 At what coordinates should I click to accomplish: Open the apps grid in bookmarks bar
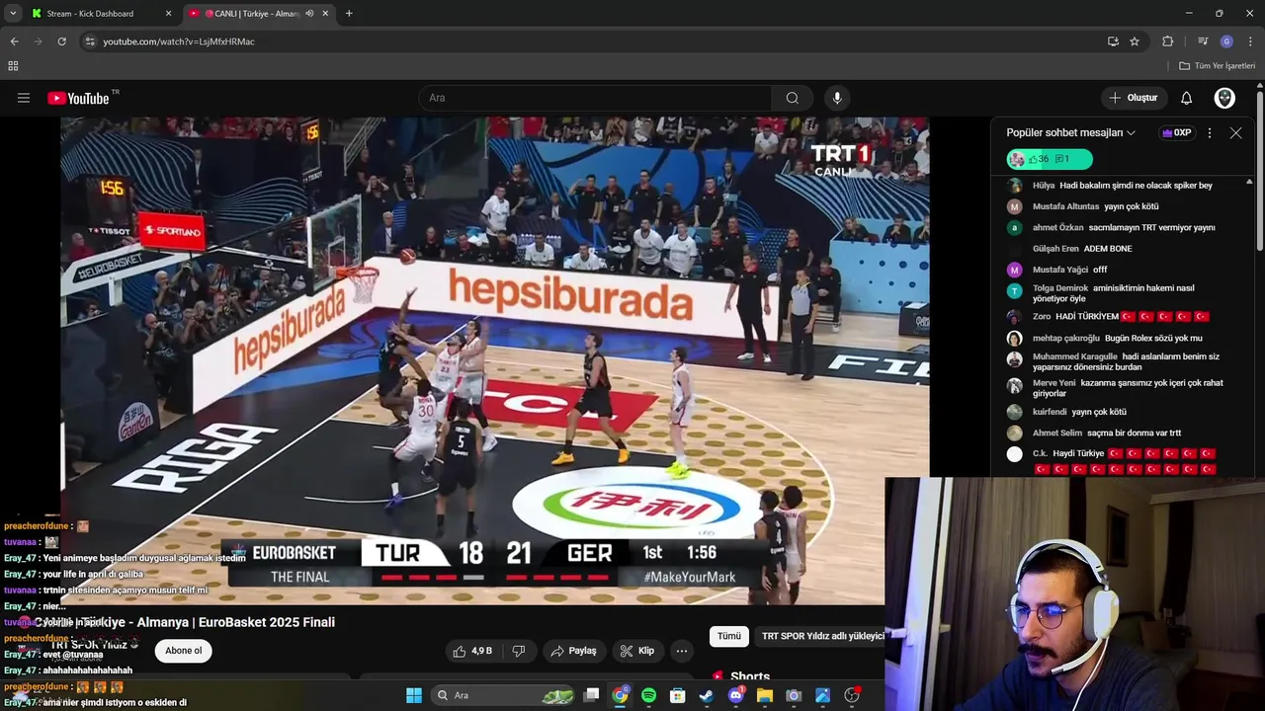coord(13,66)
